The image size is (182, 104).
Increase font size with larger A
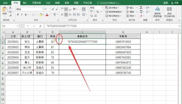pos(53,9)
